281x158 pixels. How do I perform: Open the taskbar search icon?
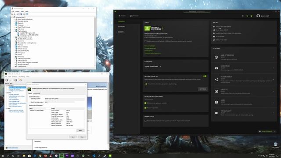[x=8, y=156]
